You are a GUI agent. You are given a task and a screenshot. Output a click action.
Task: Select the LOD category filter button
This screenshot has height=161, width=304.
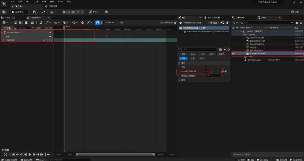coord(202,54)
